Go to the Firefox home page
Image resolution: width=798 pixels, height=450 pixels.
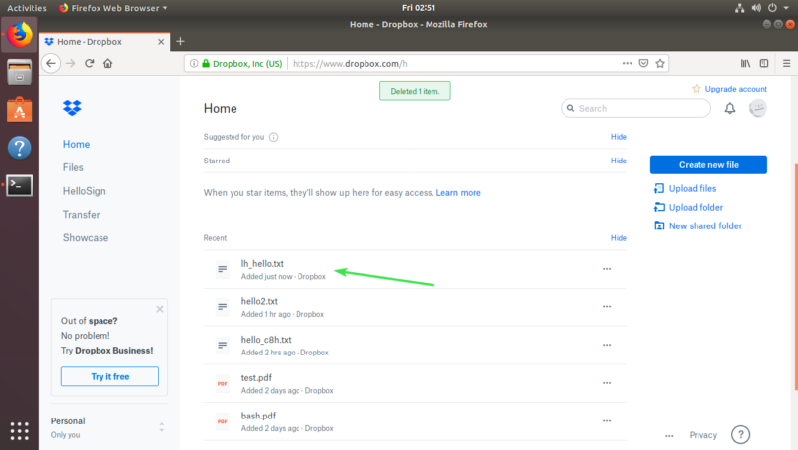click(108, 64)
